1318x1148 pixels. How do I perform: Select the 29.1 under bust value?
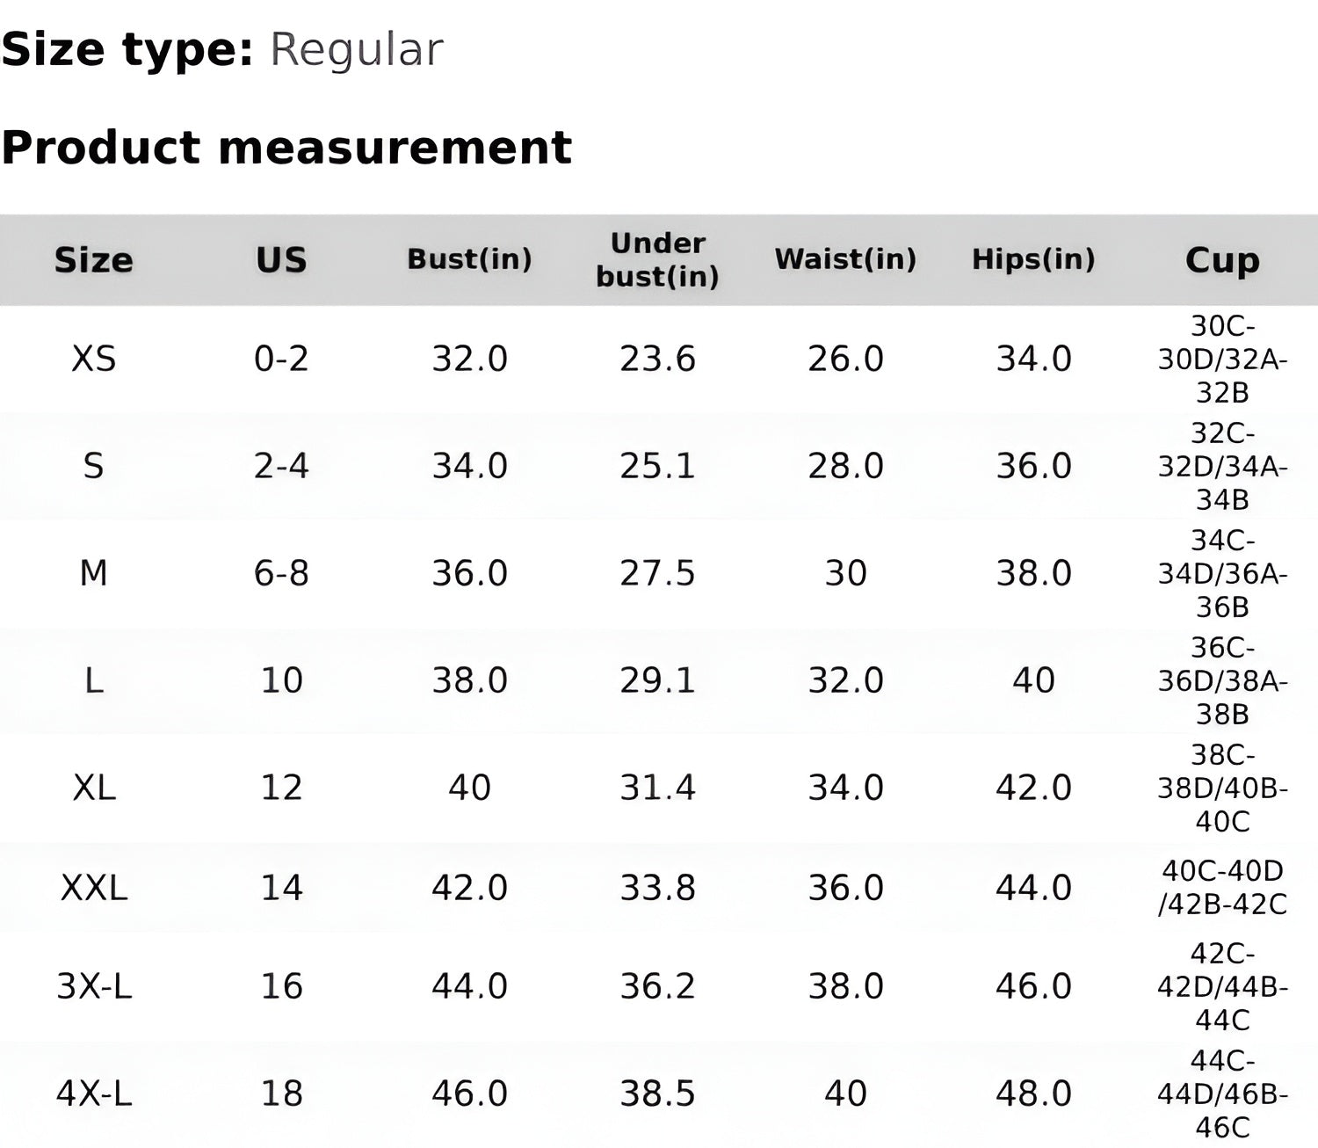(x=657, y=680)
